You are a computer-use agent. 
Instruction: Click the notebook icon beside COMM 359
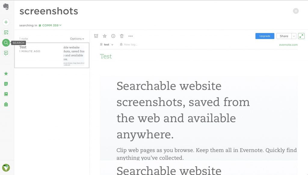point(40,26)
